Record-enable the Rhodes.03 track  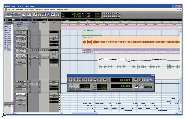tap(17, 40)
